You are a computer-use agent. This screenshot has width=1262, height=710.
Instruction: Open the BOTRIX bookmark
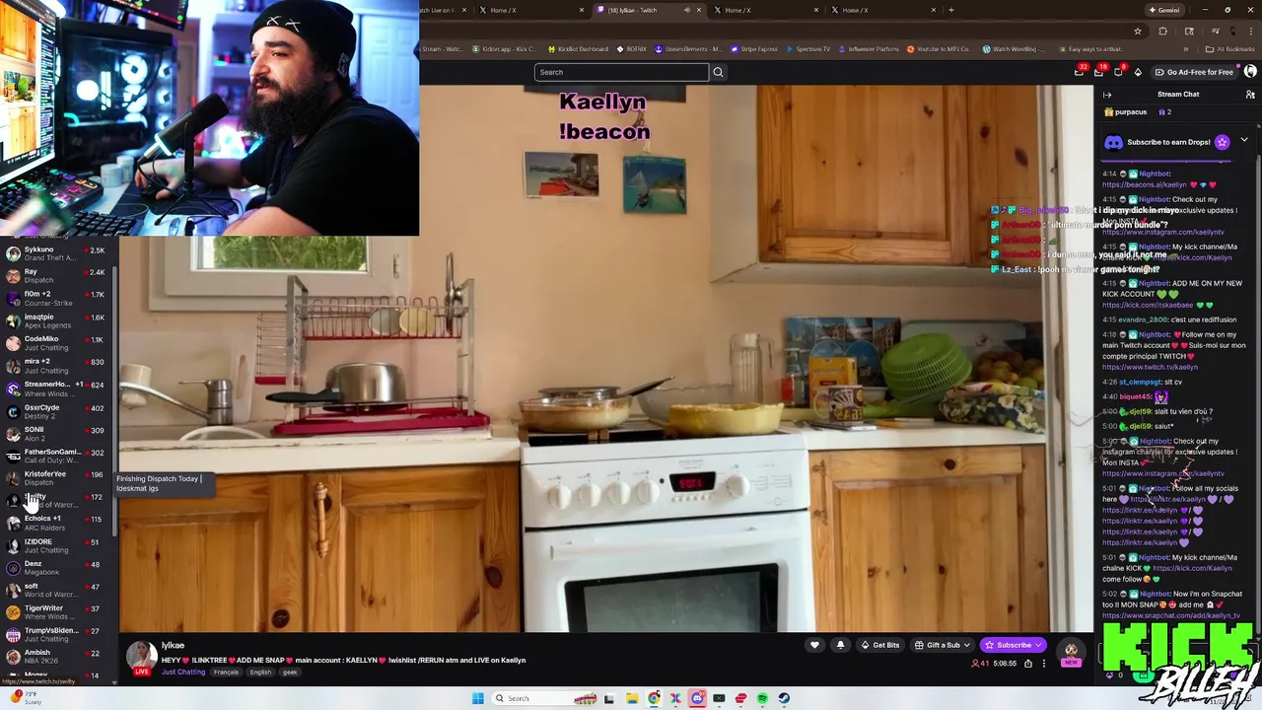point(632,48)
